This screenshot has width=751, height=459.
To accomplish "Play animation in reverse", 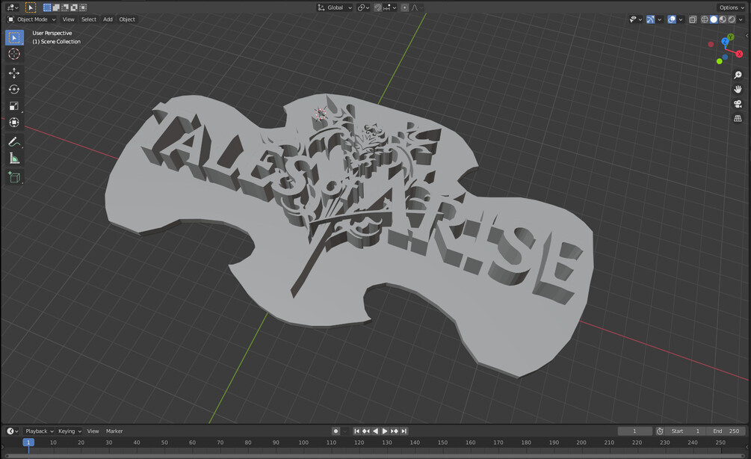I will click(x=375, y=431).
